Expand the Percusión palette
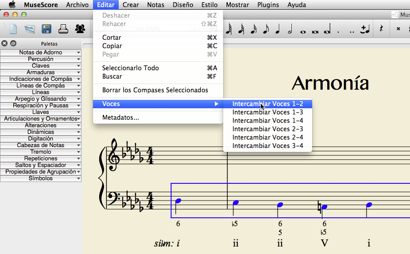 41,59
